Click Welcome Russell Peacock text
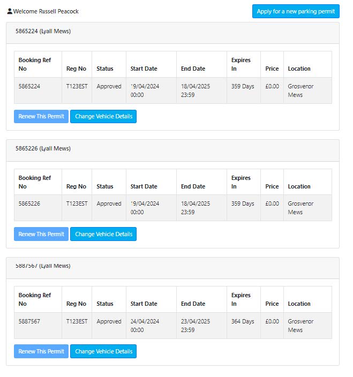 (x=46, y=11)
